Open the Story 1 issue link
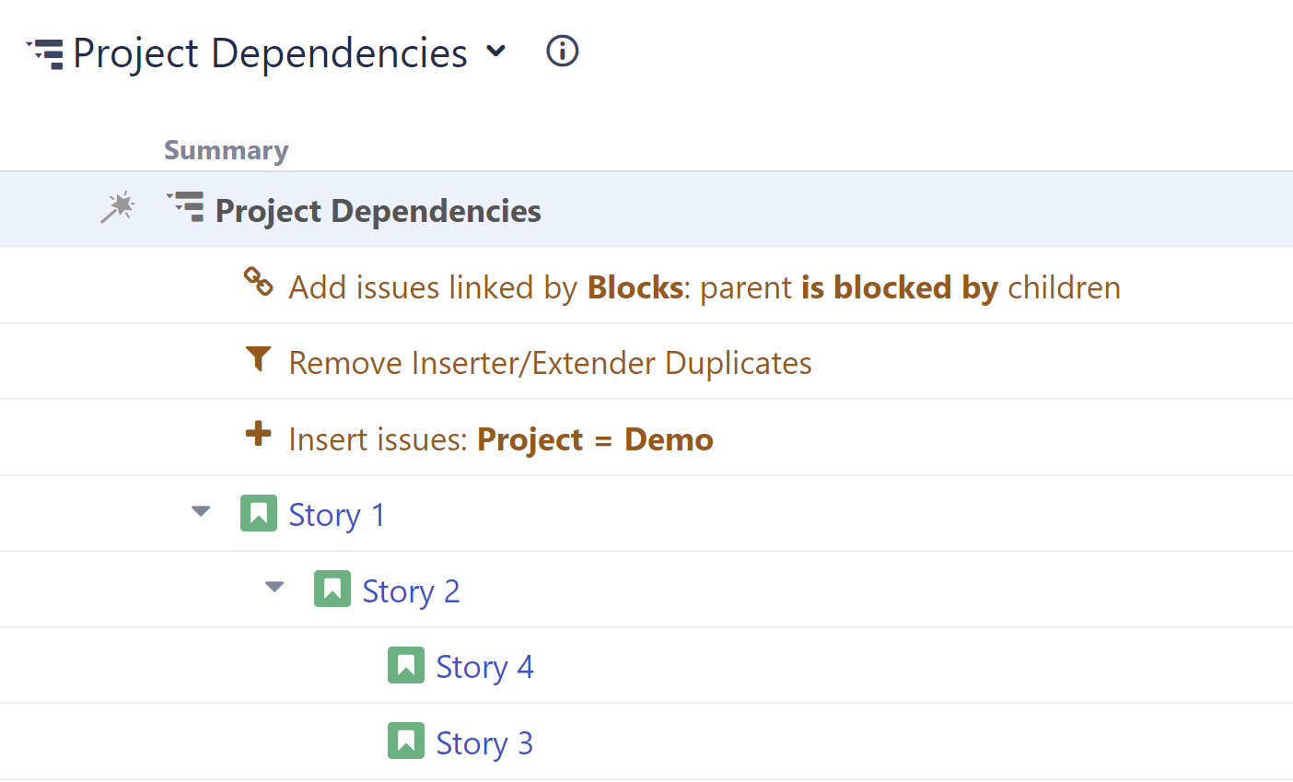This screenshot has height=782, width=1293. pos(336,515)
